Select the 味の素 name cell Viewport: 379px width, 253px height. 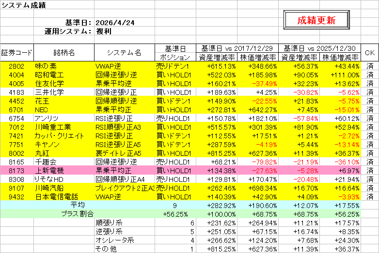click(64, 66)
